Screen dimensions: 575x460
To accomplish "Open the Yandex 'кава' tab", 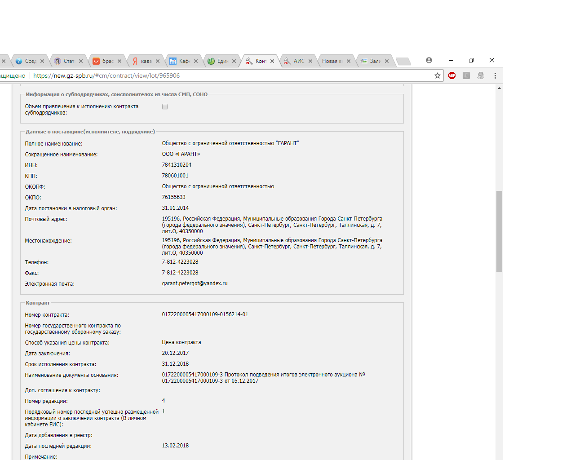I will (x=146, y=61).
